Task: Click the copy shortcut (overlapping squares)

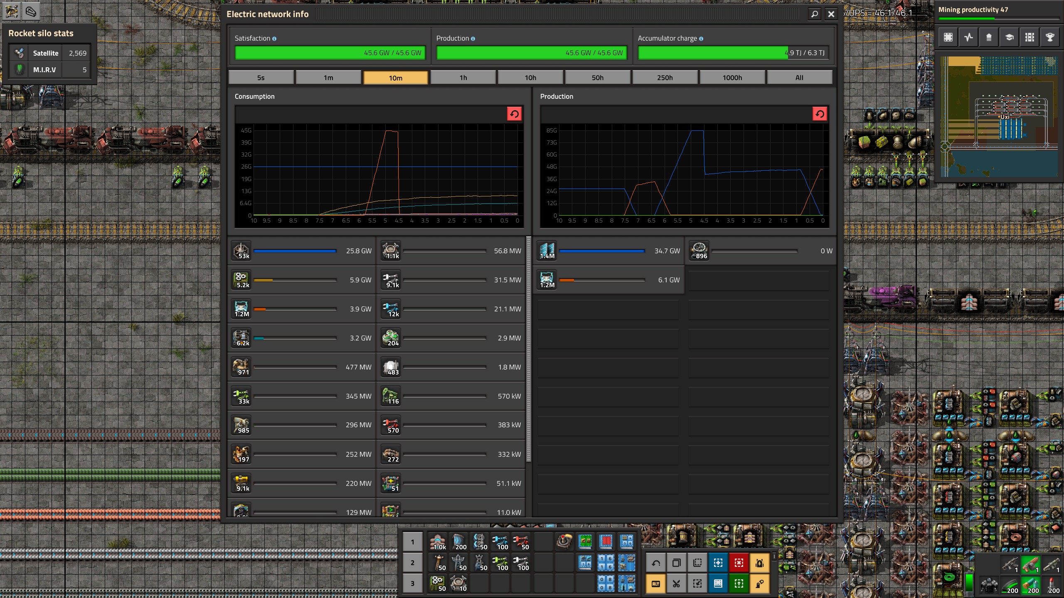Action: 677,563
